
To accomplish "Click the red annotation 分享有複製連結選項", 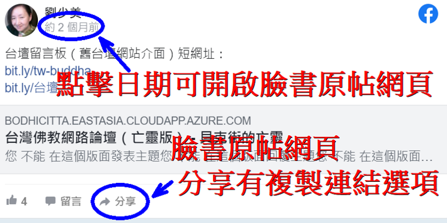I will pos(309,183).
